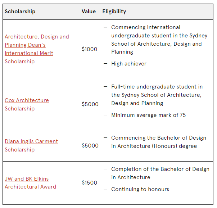Open the Diana Inglis Carment Scholarship link
Image resolution: width=217 pixels, height=208 pixels.
(x=31, y=145)
